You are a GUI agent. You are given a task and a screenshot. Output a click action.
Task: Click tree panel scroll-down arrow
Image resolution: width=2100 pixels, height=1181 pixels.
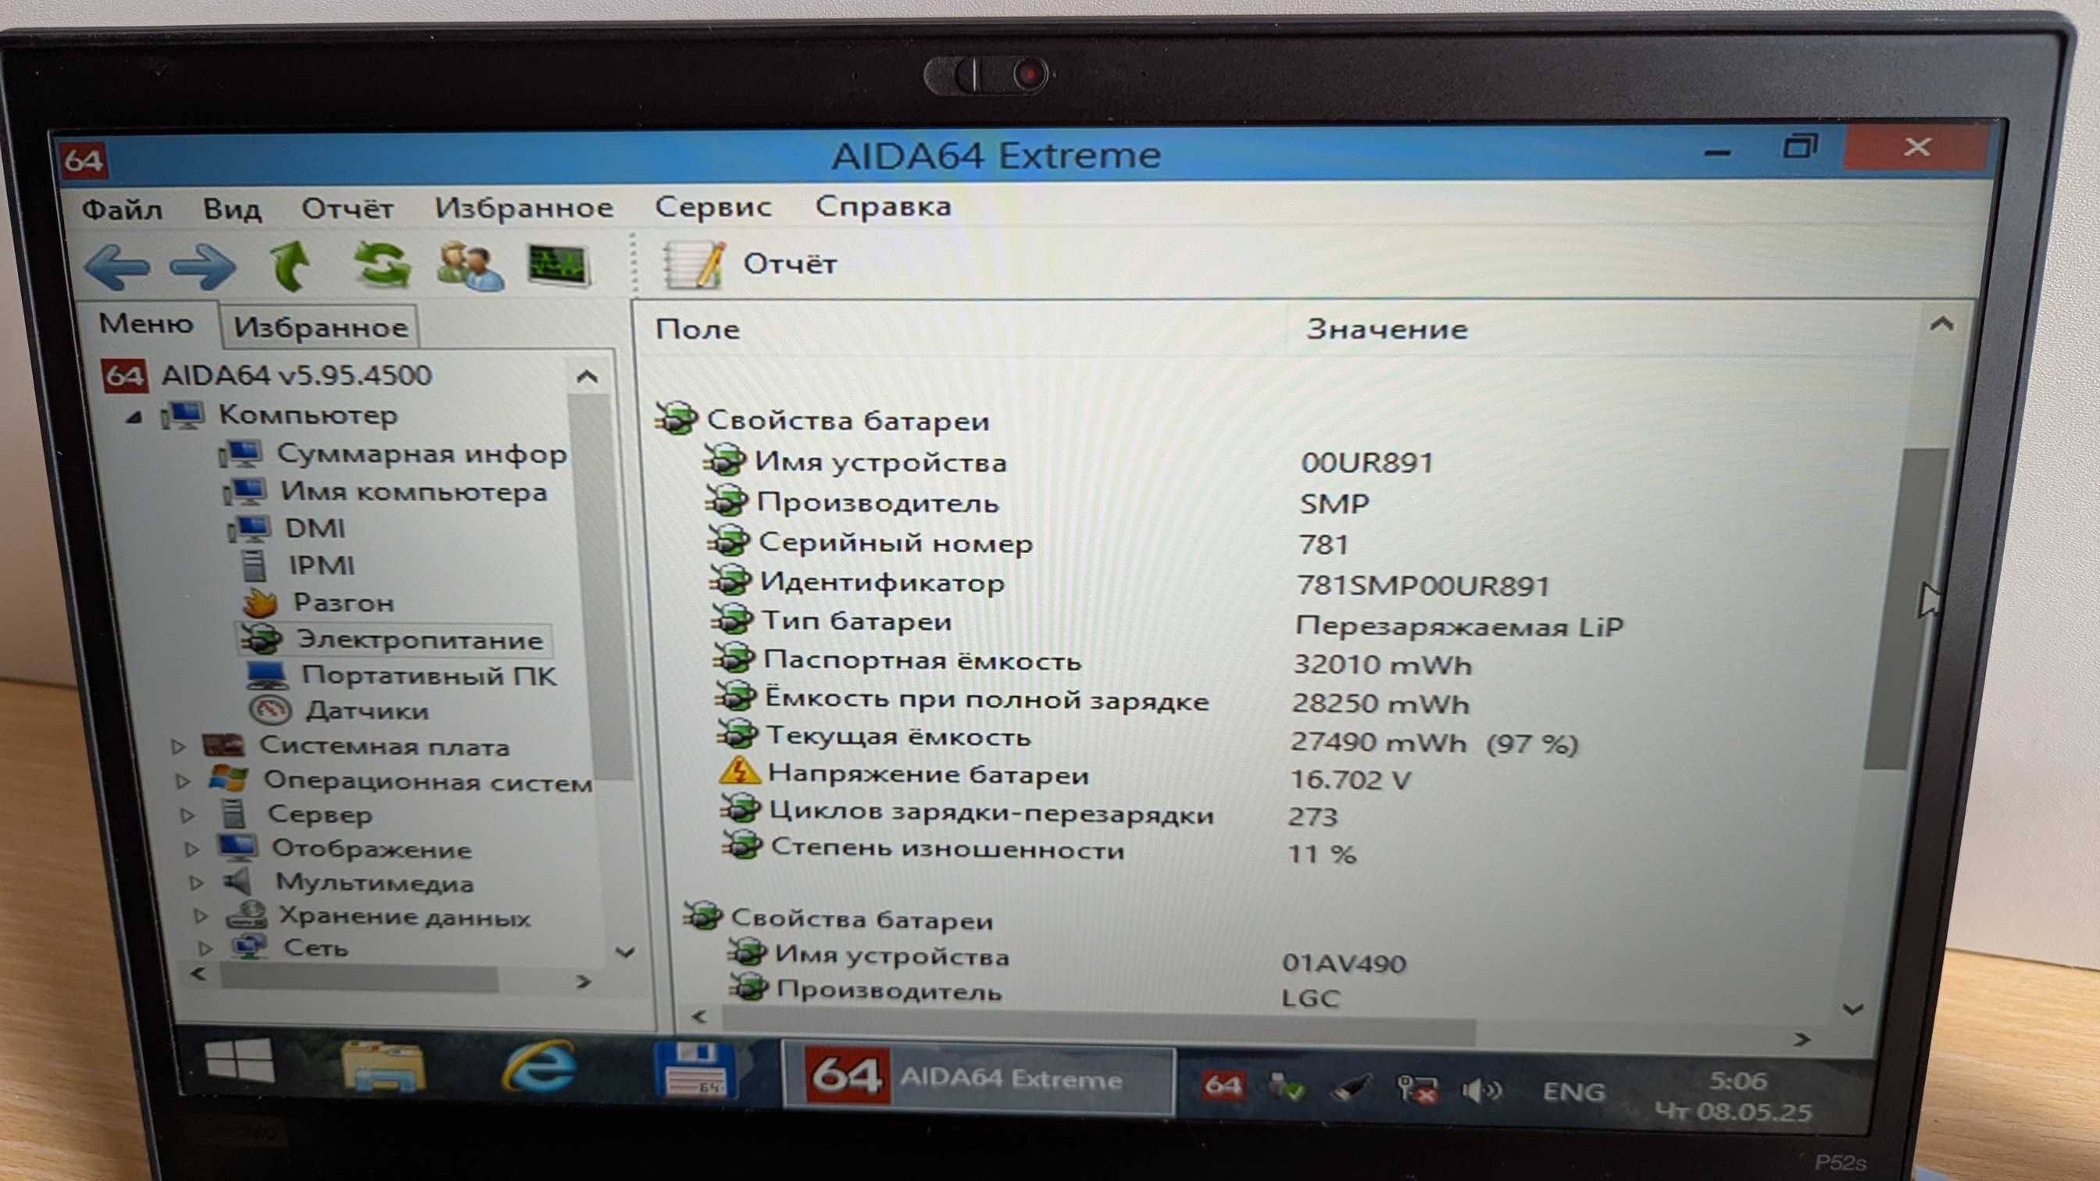(625, 951)
